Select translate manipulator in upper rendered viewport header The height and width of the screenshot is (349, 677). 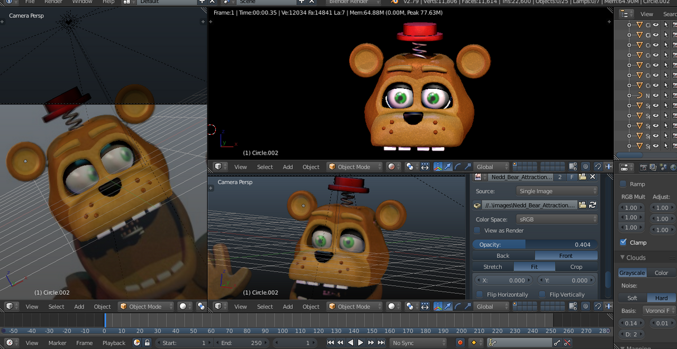click(x=447, y=167)
